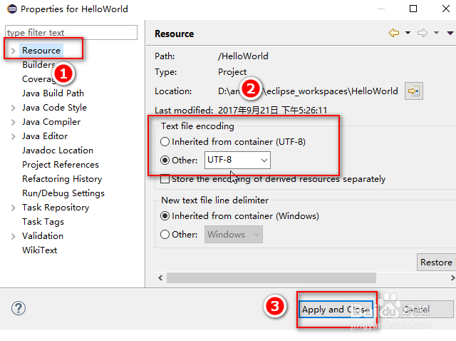The width and height of the screenshot is (456, 341).
Task: Click the Cancel button
Action: click(x=416, y=310)
